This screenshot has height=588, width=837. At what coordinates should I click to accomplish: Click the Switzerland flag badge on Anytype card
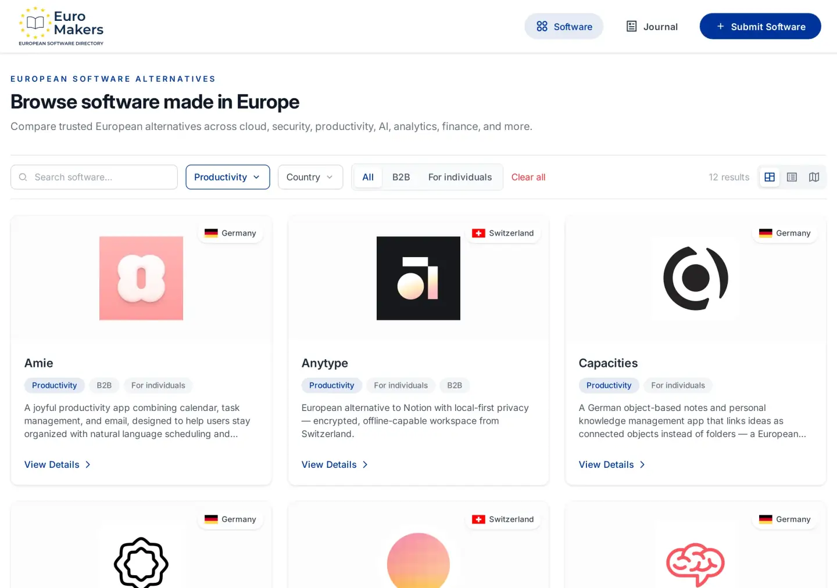click(503, 233)
